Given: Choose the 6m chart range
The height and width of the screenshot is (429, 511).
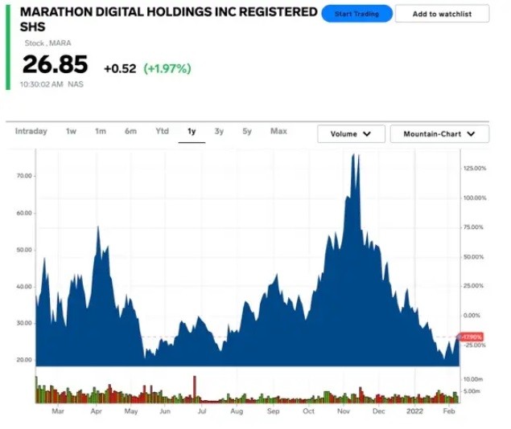Looking at the screenshot, I should (130, 131).
